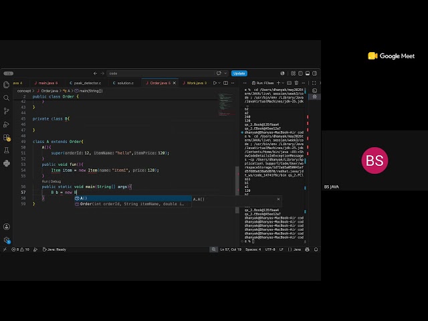Open the Testing flask view
428x321 pixels.
pos(6,150)
